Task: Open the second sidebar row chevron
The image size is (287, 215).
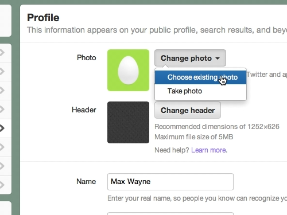Action: tap(2, 72)
